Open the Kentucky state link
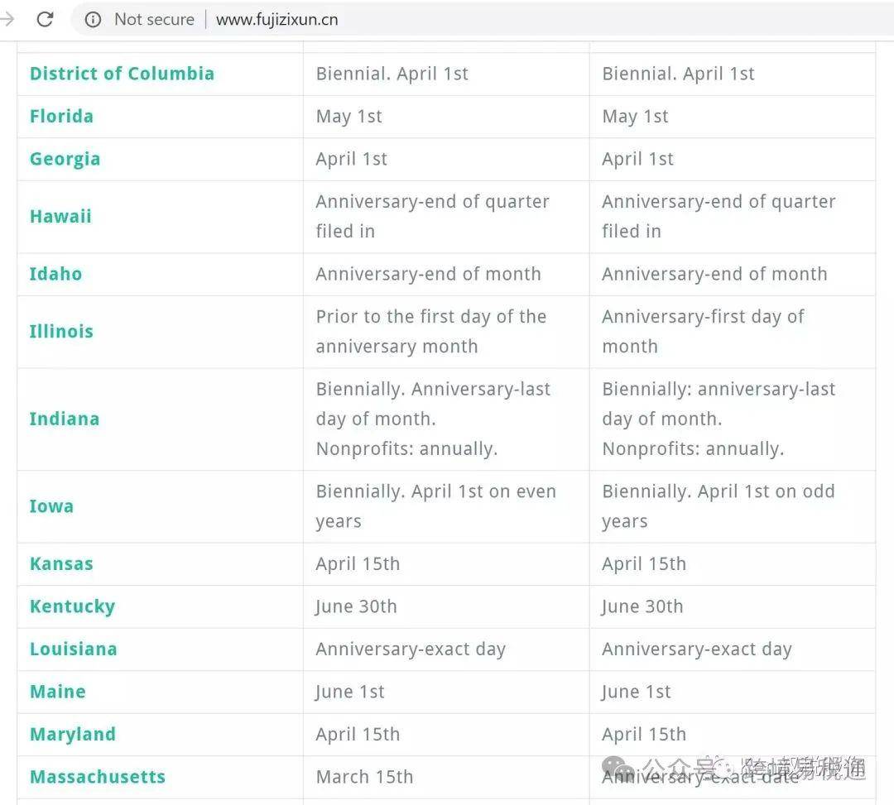Viewport: 894px width, 805px height. (72, 606)
